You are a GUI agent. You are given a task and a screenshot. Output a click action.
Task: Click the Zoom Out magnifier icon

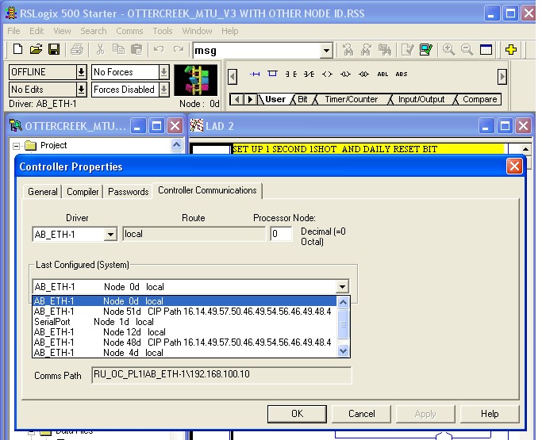(x=467, y=50)
